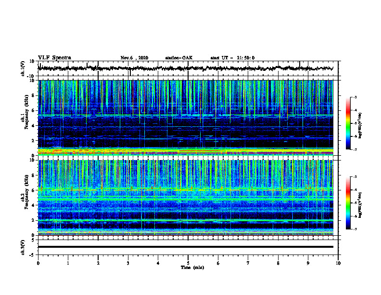This screenshot has height=295, width=381.
Task: Click time axis tick label "1"
Action: click(68, 263)
